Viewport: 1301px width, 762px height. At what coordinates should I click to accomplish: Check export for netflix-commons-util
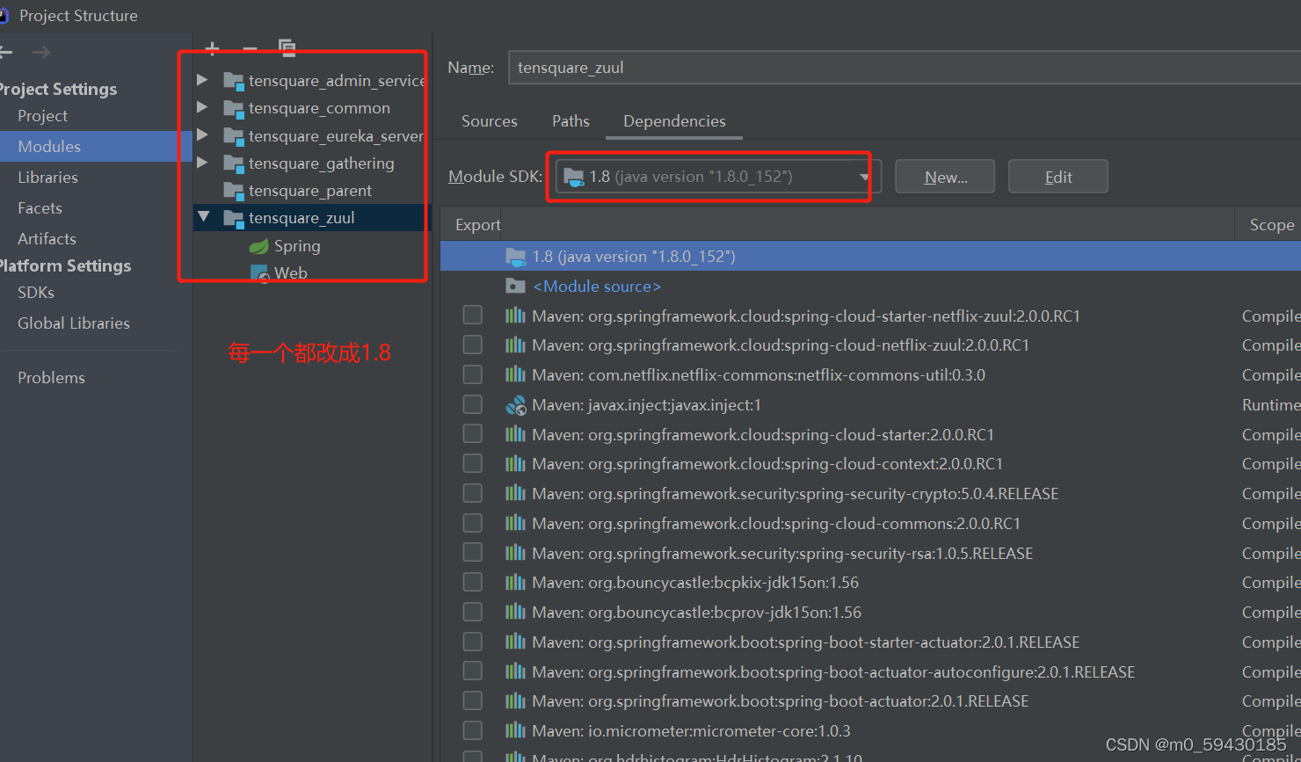[x=472, y=375]
